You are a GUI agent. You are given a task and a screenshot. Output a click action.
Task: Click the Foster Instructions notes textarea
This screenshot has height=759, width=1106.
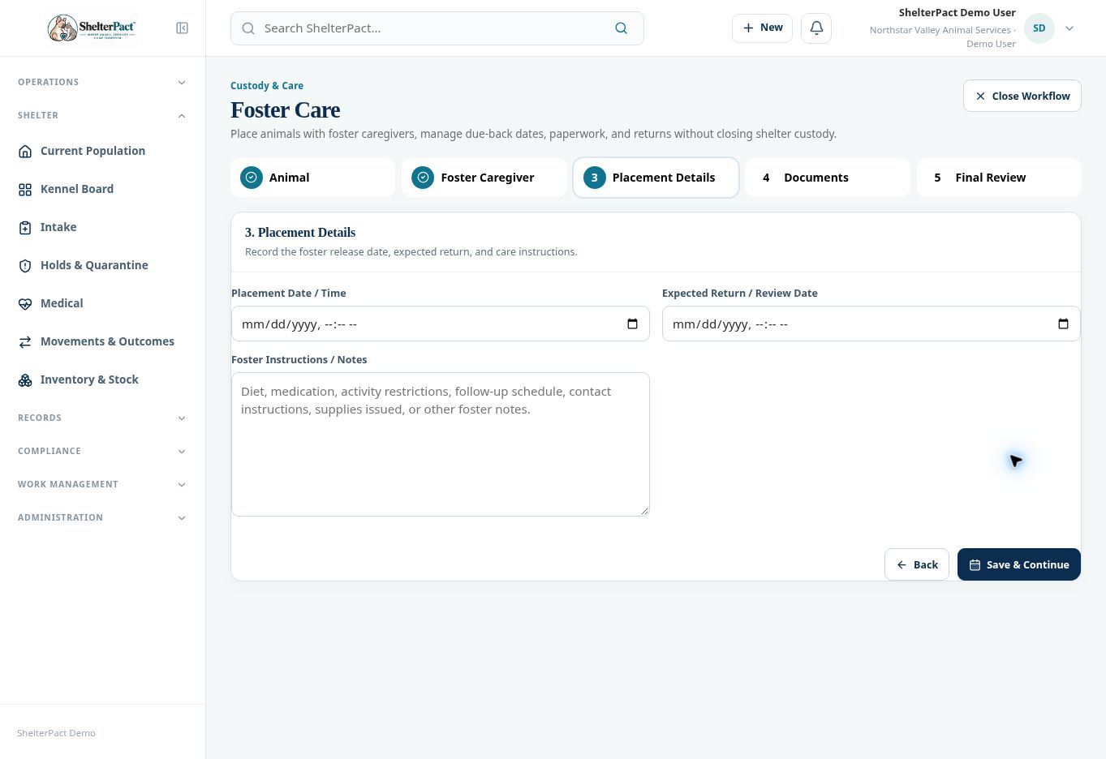[441, 444]
